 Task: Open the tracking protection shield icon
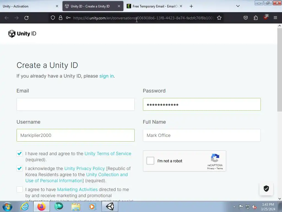[x=53, y=18]
